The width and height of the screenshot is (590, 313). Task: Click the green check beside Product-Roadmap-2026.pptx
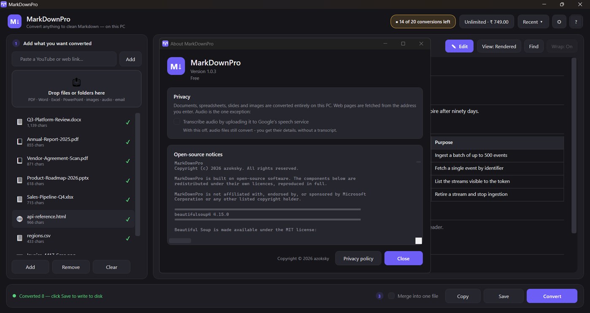(x=128, y=180)
